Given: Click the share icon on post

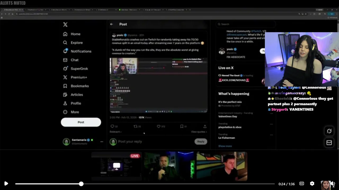Looking at the screenshot, I should click(x=205, y=126).
